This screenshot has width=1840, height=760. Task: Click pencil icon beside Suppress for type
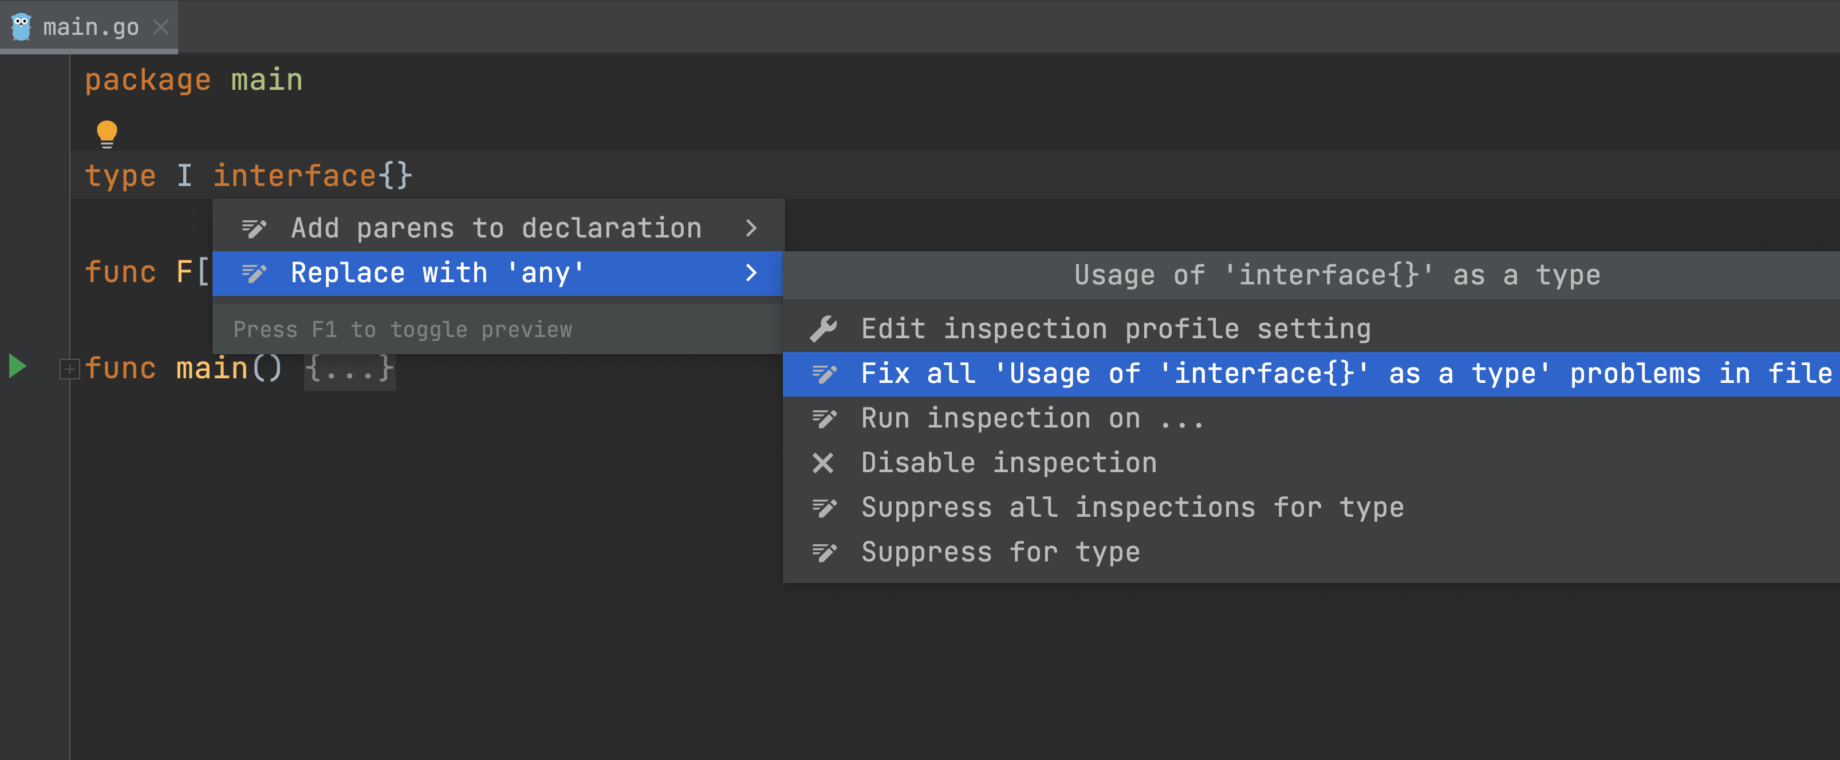(823, 552)
